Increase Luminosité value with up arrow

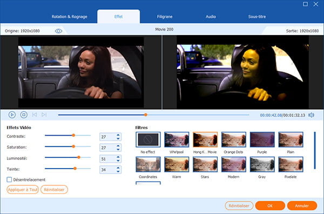(118, 157)
